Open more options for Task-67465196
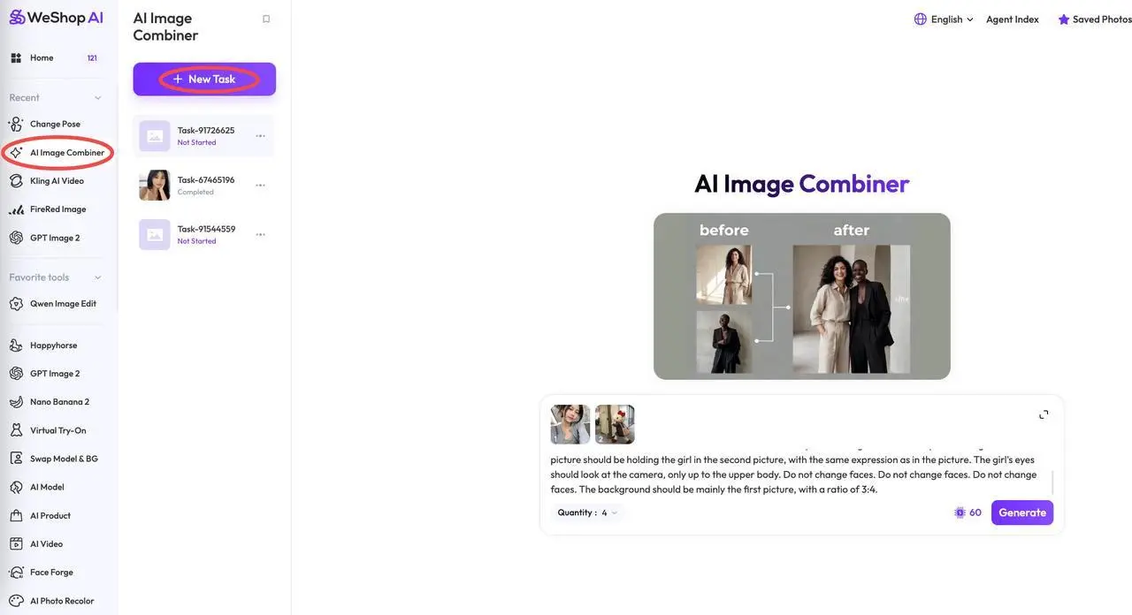1132x615 pixels. (260, 186)
